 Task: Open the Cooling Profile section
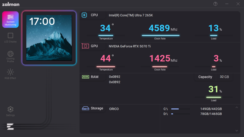tap(10, 57)
